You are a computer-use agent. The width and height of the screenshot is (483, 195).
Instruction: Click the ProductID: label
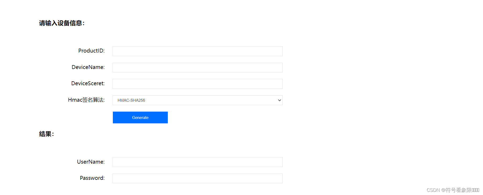[91, 51]
